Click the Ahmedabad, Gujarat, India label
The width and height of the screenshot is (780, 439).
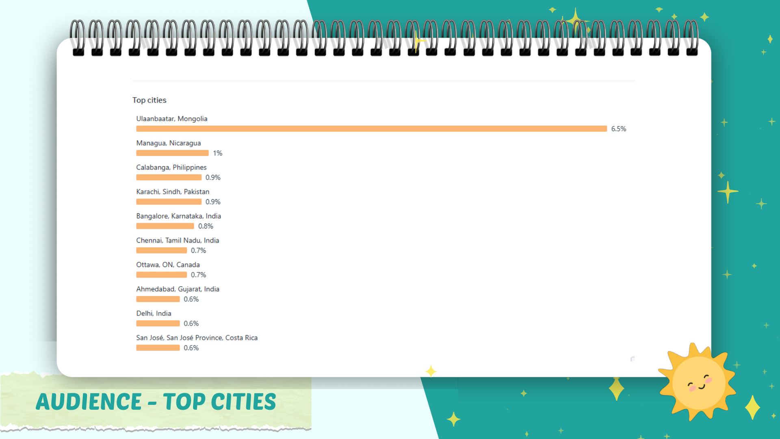(178, 289)
